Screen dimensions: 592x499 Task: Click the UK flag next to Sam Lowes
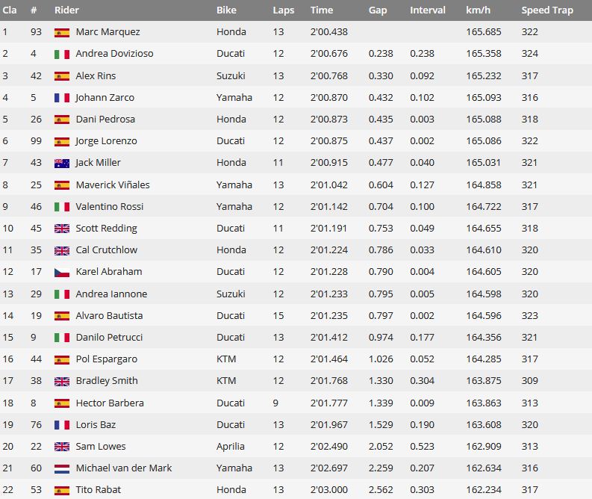pos(62,447)
